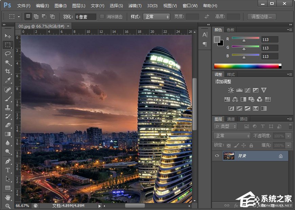Image resolution: width=295 pixels, height=210 pixels.
Task: Enable the anti-alias (消除锯齿) checkbox
Action: 102,16
